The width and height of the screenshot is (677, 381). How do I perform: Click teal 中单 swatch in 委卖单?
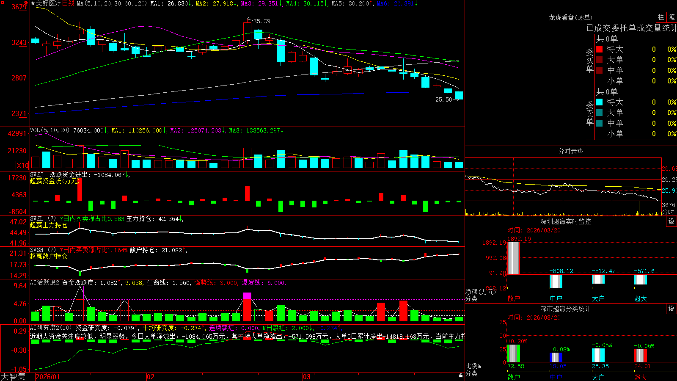599,123
